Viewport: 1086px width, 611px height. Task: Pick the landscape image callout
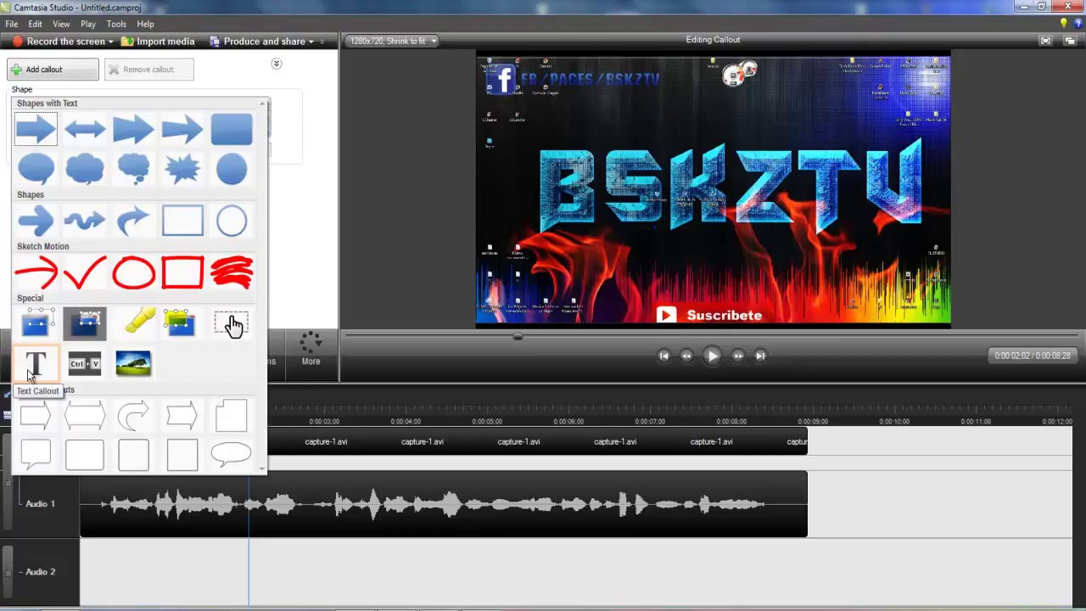pyautogui.click(x=133, y=363)
